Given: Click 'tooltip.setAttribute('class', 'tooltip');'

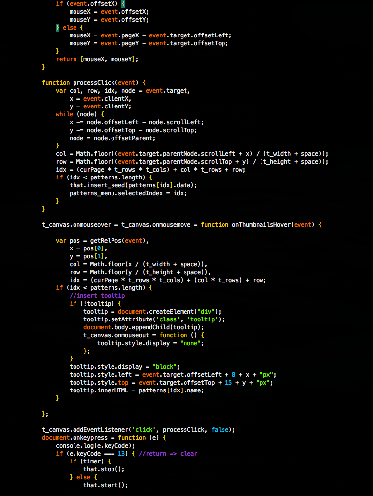Looking at the screenshot, I should 154,319.
